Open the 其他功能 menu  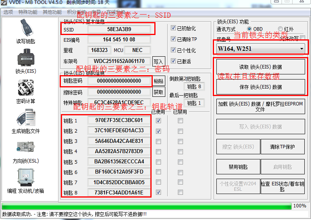[x=52, y=12]
